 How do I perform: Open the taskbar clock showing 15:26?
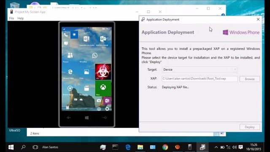[x=254, y=147]
